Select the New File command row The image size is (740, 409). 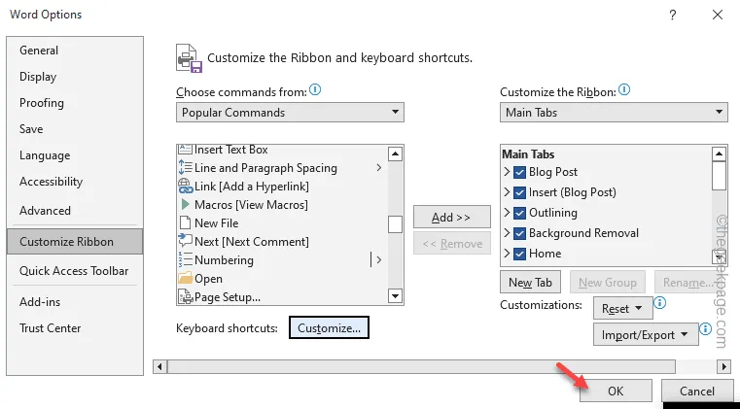[282, 222]
